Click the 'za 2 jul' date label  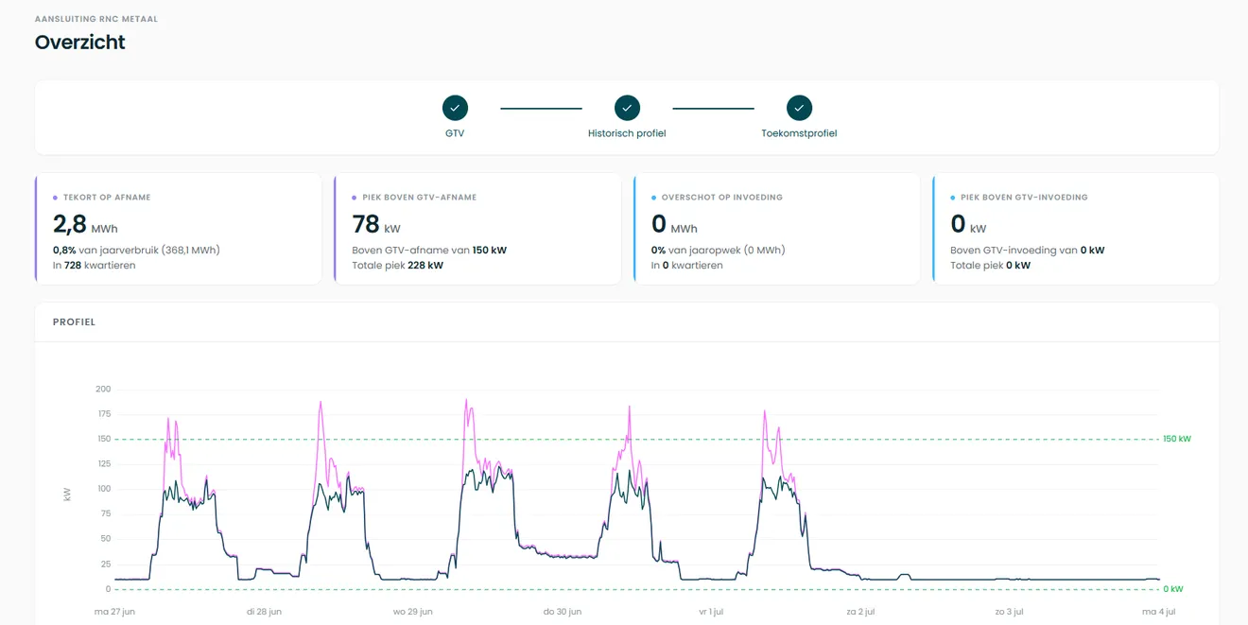860,612
